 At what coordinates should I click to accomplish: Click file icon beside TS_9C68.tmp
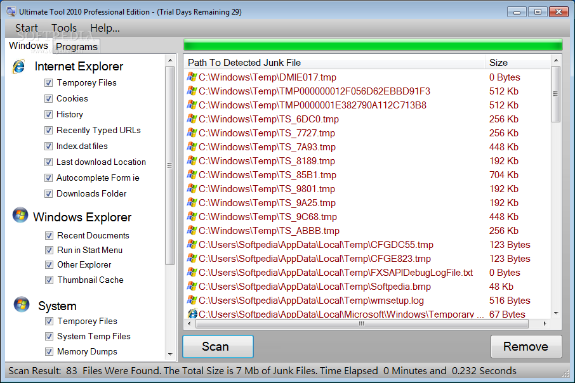tap(192, 216)
